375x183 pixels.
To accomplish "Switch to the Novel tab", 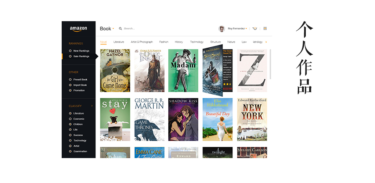I will coord(103,42).
